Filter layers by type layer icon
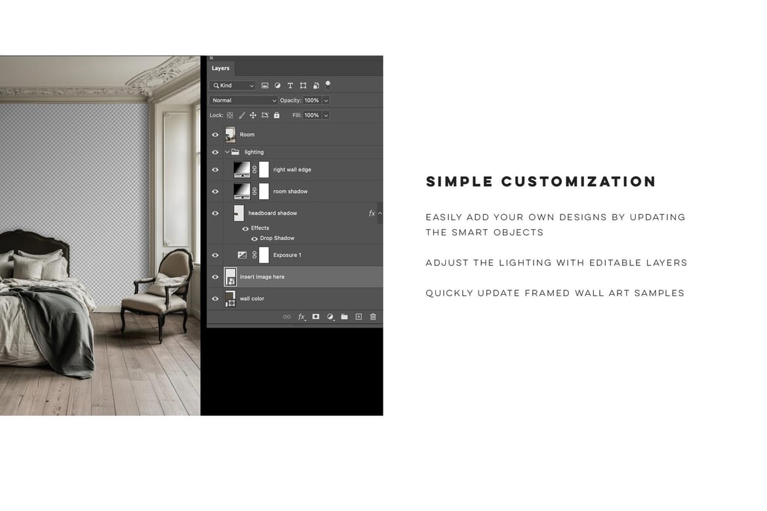767x511 pixels. 290,86
